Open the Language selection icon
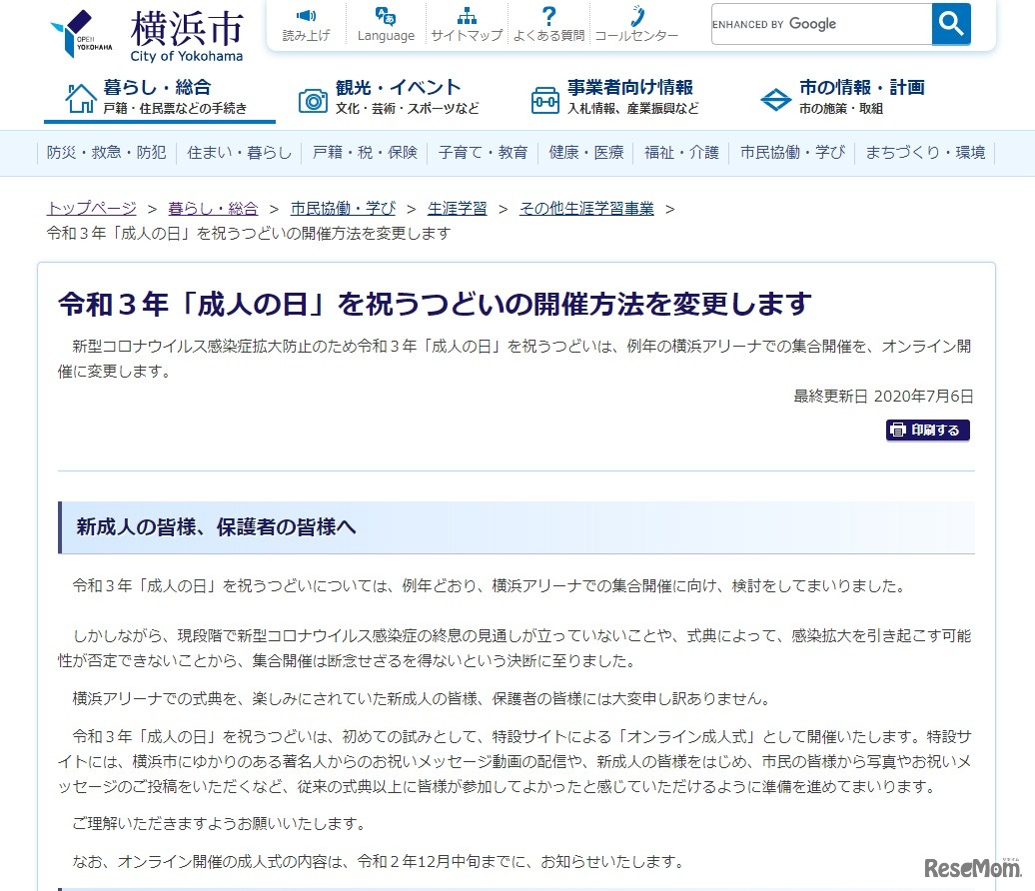The width and height of the screenshot is (1035, 891). tap(386, 15)
